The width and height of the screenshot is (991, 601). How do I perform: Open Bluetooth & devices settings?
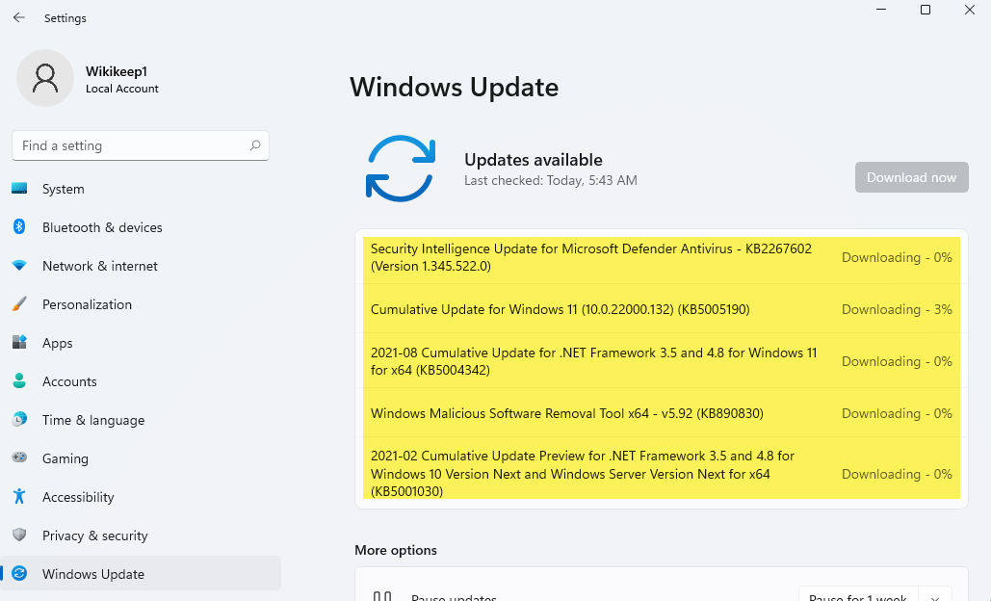[141, 227]
